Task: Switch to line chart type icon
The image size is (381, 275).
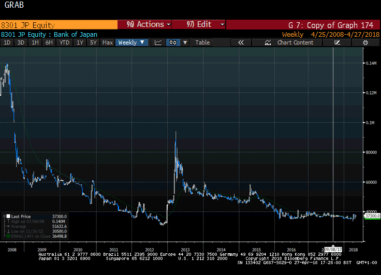Action: (158, 42)
